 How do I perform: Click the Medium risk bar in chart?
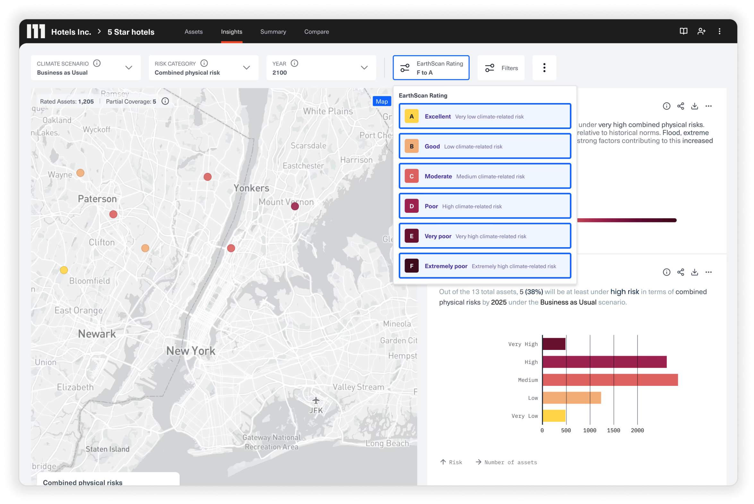(610, 380)
